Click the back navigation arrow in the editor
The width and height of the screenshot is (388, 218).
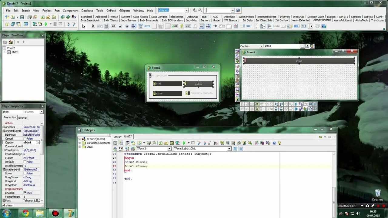(320, 137)
